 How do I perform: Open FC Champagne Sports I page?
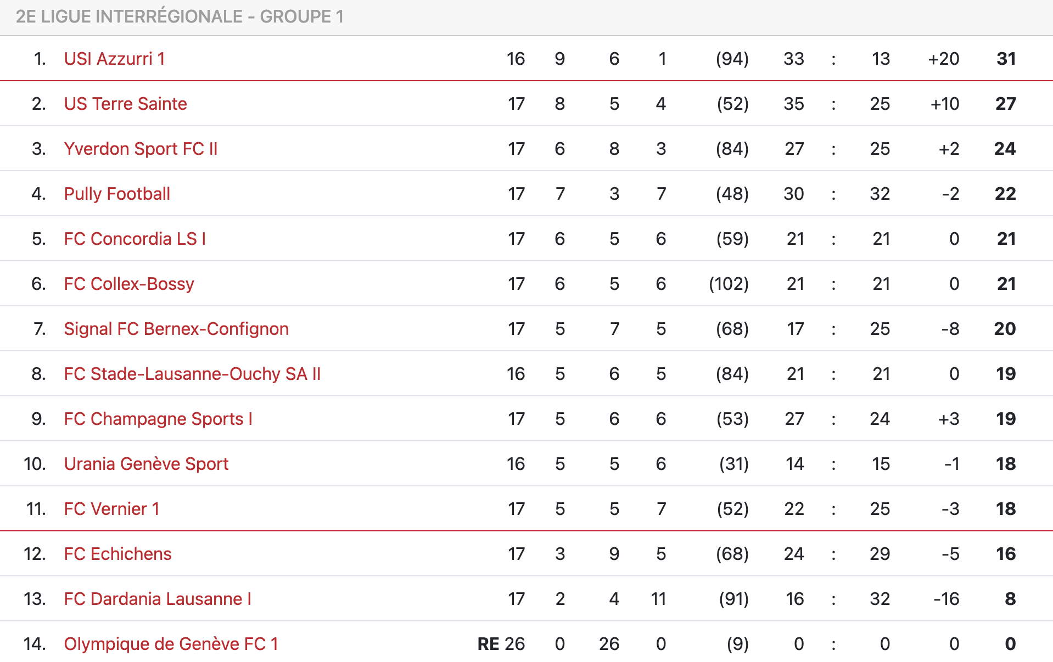click(x=158, y=419)
